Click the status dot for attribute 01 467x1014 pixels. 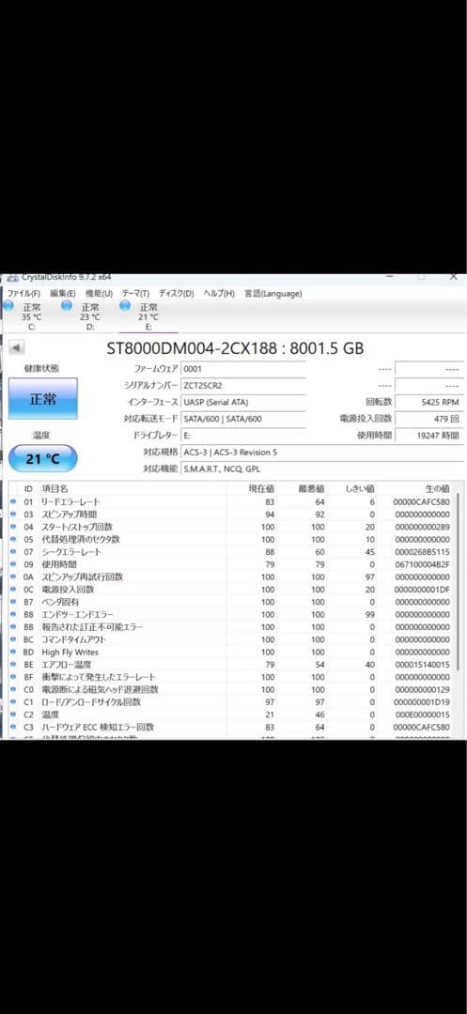13,501
